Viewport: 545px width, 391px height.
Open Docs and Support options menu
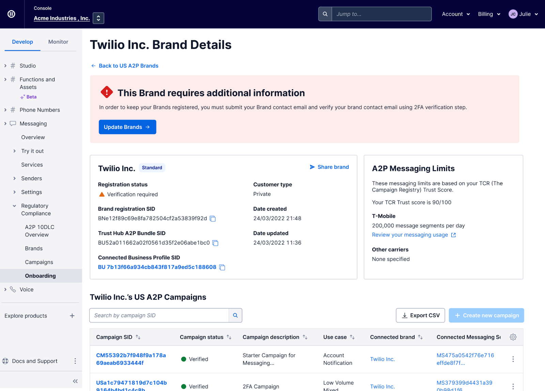pos(75,361)
